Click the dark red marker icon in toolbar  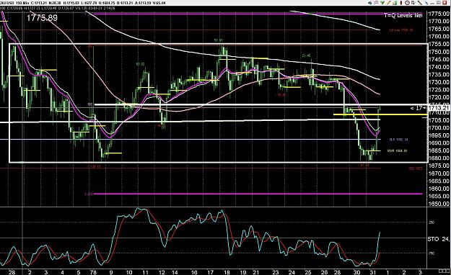point(401,3)
